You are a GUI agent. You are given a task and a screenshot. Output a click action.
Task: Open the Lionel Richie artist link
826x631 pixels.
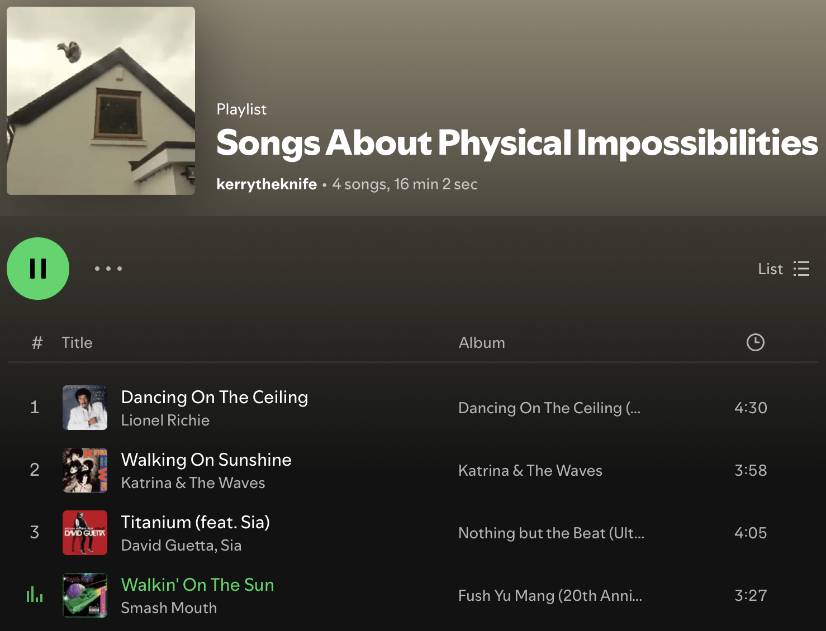[x=165, y=420]
